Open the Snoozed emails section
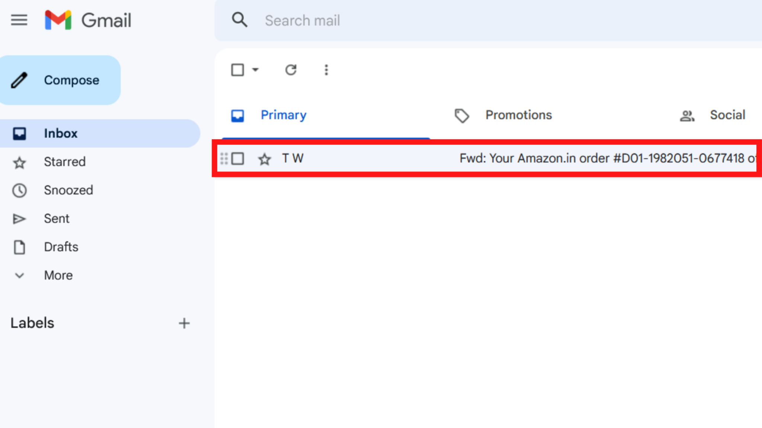 (68, 190)
